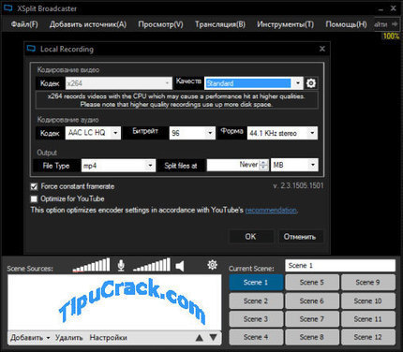Click the Current Scene name field
This screenshot has height=352, width=403.
click(x=340, y=266)
